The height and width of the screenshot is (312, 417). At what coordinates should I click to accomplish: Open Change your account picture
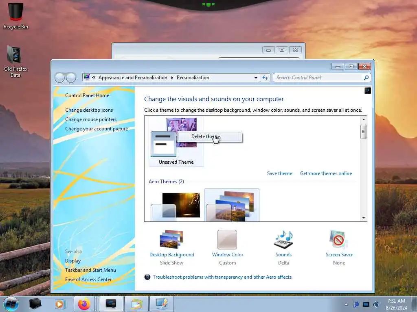97,129
